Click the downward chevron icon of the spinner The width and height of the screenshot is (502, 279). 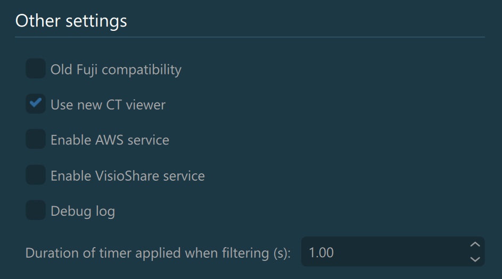tap(475, 259)
